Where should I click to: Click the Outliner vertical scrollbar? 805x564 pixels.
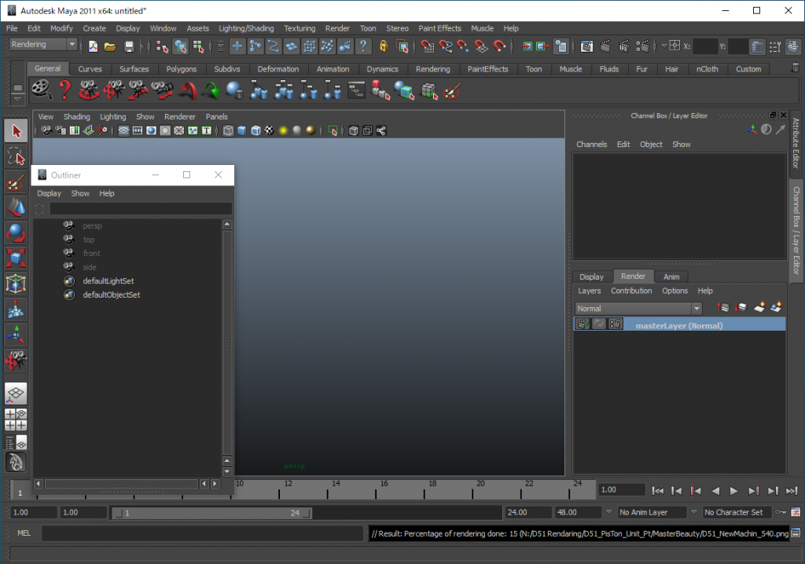coord(227,342)
